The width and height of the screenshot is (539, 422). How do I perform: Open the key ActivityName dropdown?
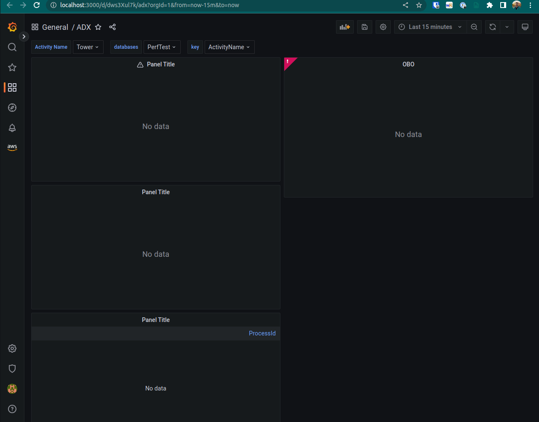point(229,47)
